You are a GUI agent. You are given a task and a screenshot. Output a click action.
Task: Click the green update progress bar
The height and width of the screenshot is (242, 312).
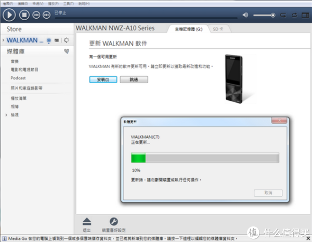click(205, 158)
